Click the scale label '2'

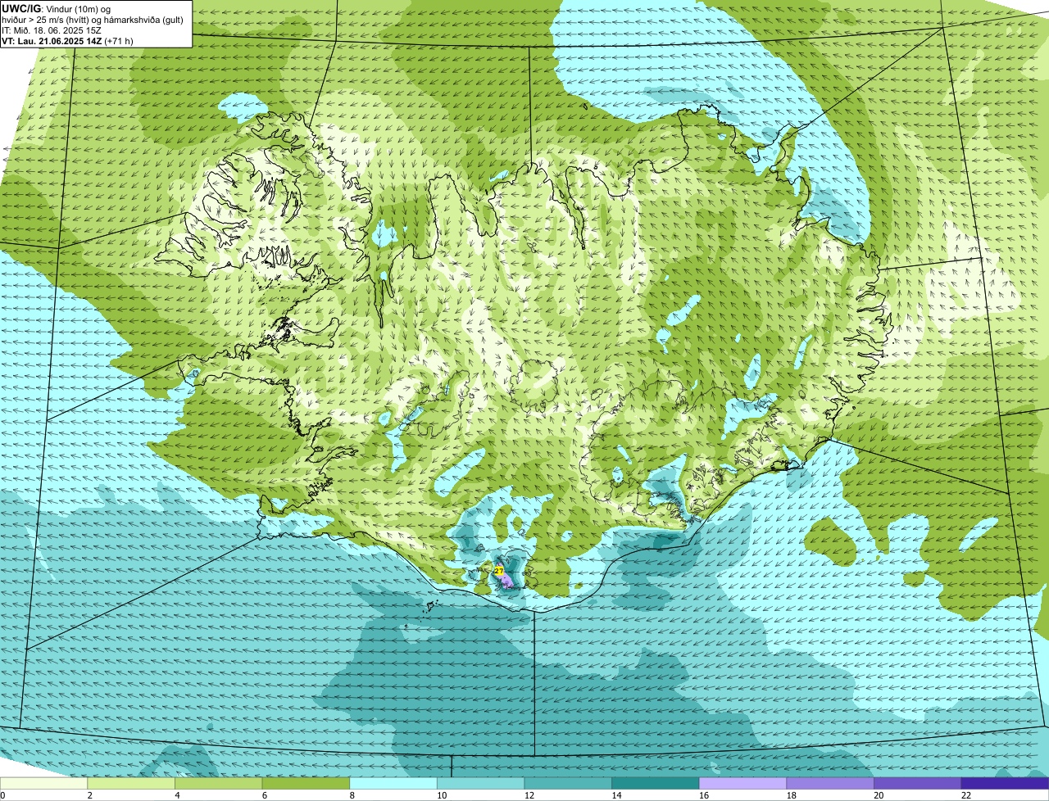point(89,795)
